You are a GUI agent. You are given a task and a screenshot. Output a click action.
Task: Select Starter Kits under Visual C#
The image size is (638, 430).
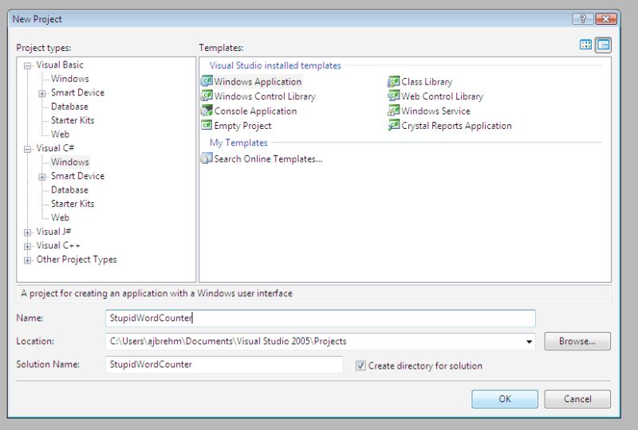[73, 204]
